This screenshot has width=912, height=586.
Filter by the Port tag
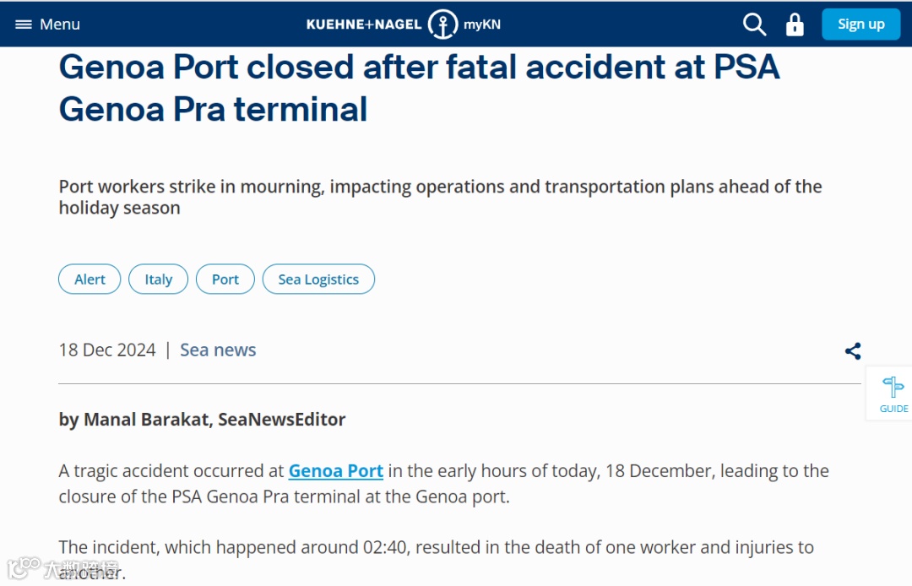point(225,279)
